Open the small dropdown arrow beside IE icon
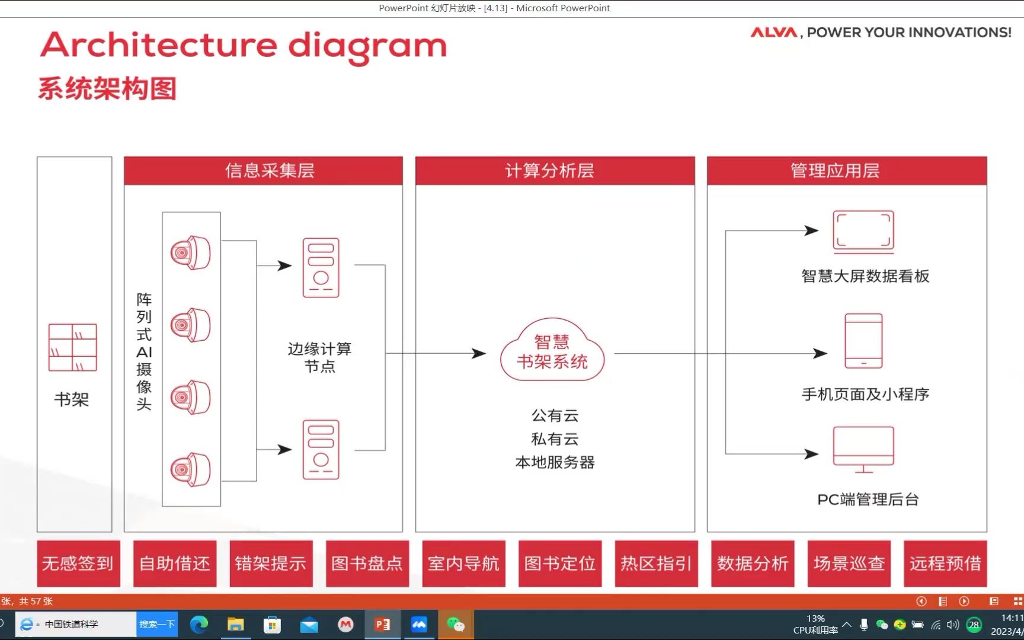The image size is (1024, 640). pyautogui.click(x=38, y=625)
